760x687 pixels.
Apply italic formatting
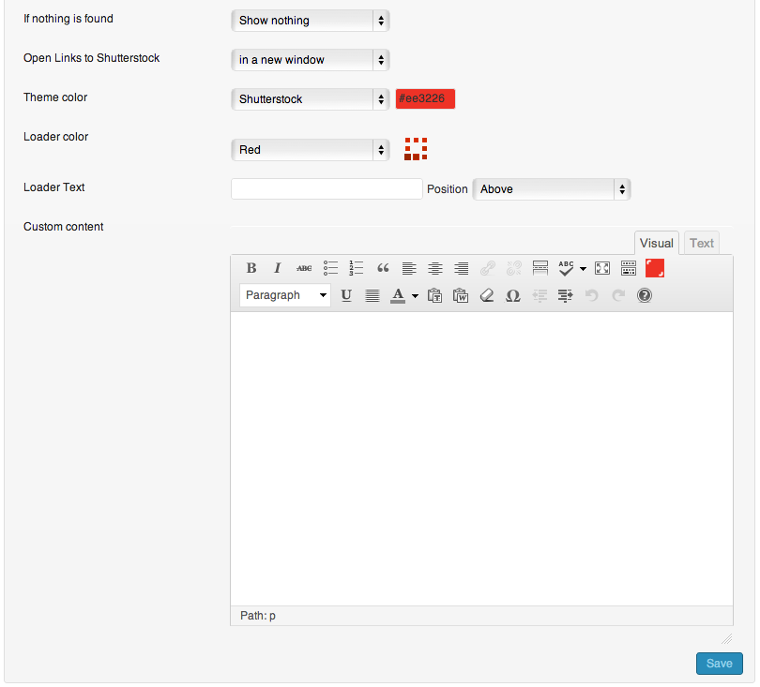click(x=278, y=268)
